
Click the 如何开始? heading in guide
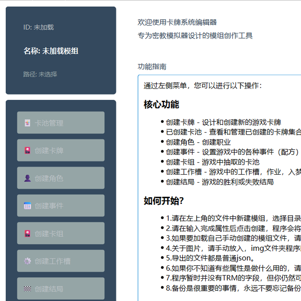[x=164, y=201]
